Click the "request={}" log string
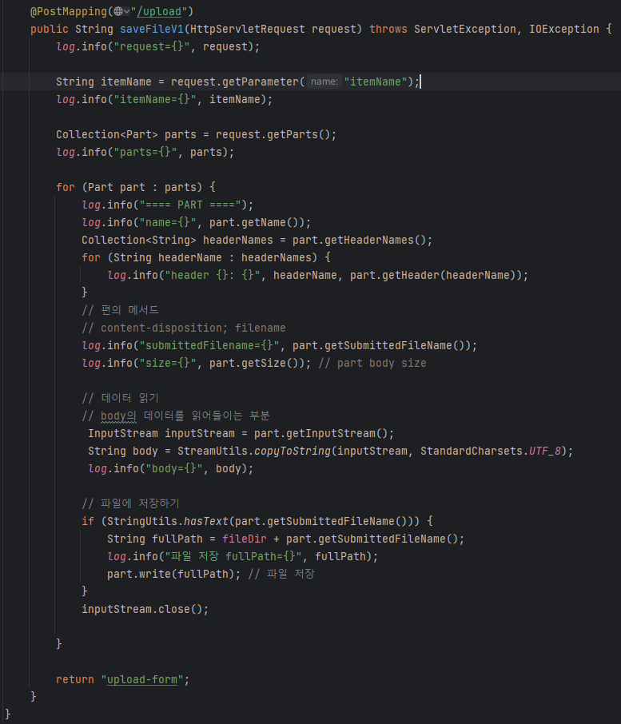Viewport: 621px width, 724px height. 152,46
